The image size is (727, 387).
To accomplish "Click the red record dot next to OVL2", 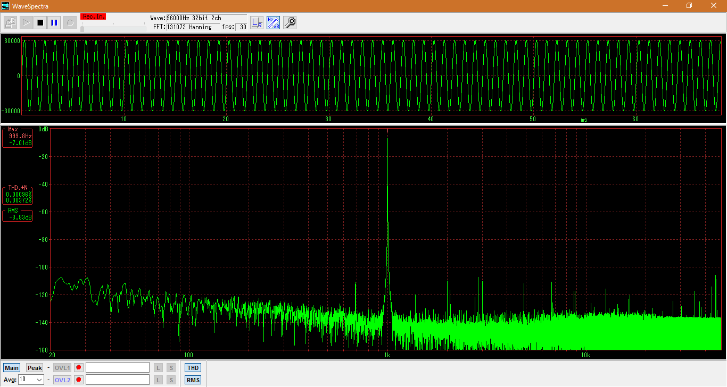I will [x=79, y=380].
